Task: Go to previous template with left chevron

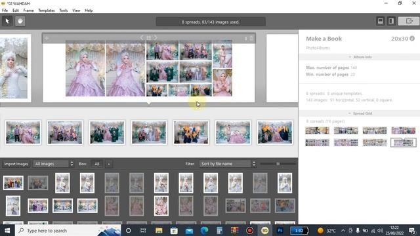Action: 142,38
